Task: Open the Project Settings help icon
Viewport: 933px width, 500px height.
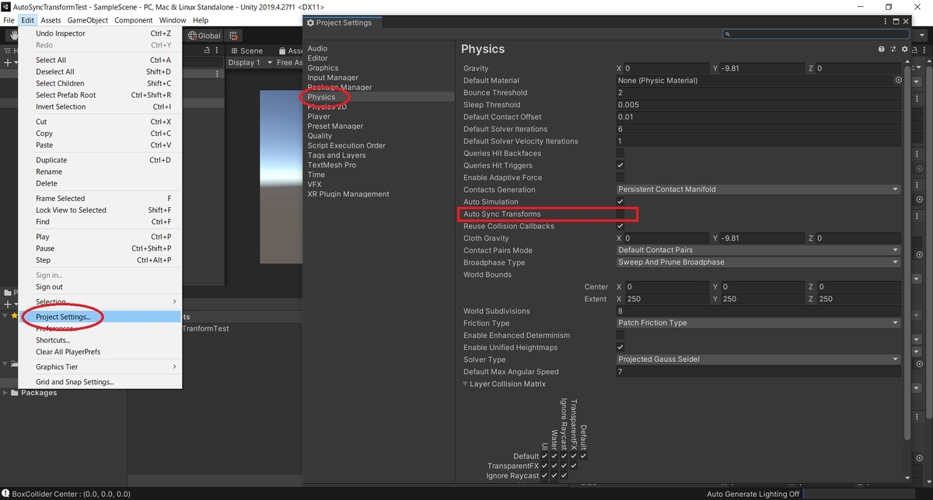Action: (882, 49)
